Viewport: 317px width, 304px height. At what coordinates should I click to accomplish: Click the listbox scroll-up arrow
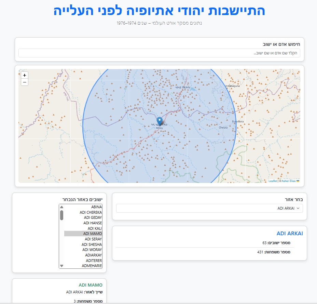[x=62, y=207]
